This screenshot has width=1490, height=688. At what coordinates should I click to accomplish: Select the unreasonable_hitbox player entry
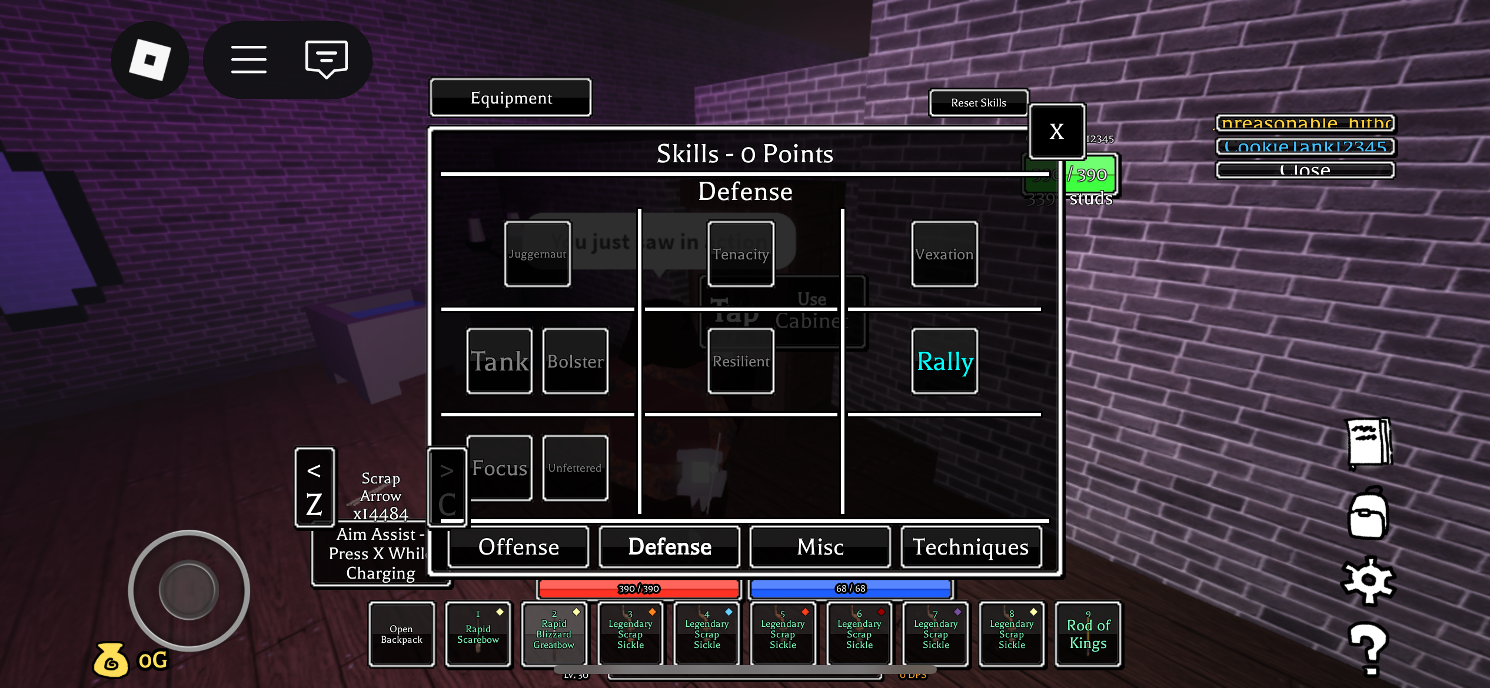point(1305,123)
